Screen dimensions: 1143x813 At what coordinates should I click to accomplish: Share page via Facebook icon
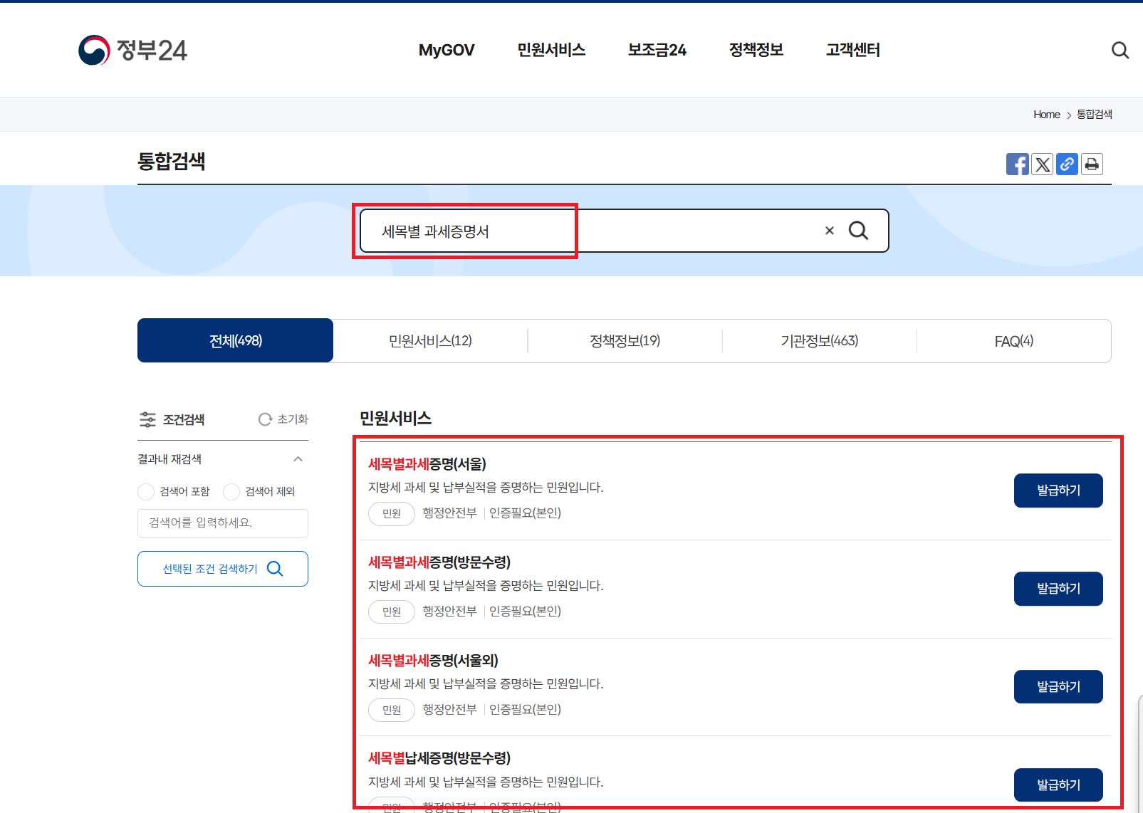click(1018, 164)
